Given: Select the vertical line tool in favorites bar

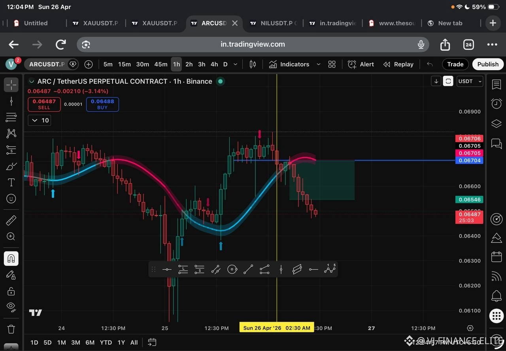Looking at the screenshot, I should [x=281, y=270].
